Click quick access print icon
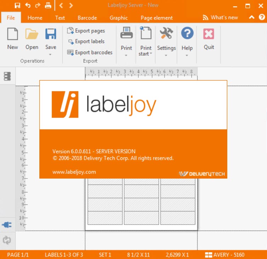This screenshot has height=259, width=267. pyautogui.click(x=48, y=5)
